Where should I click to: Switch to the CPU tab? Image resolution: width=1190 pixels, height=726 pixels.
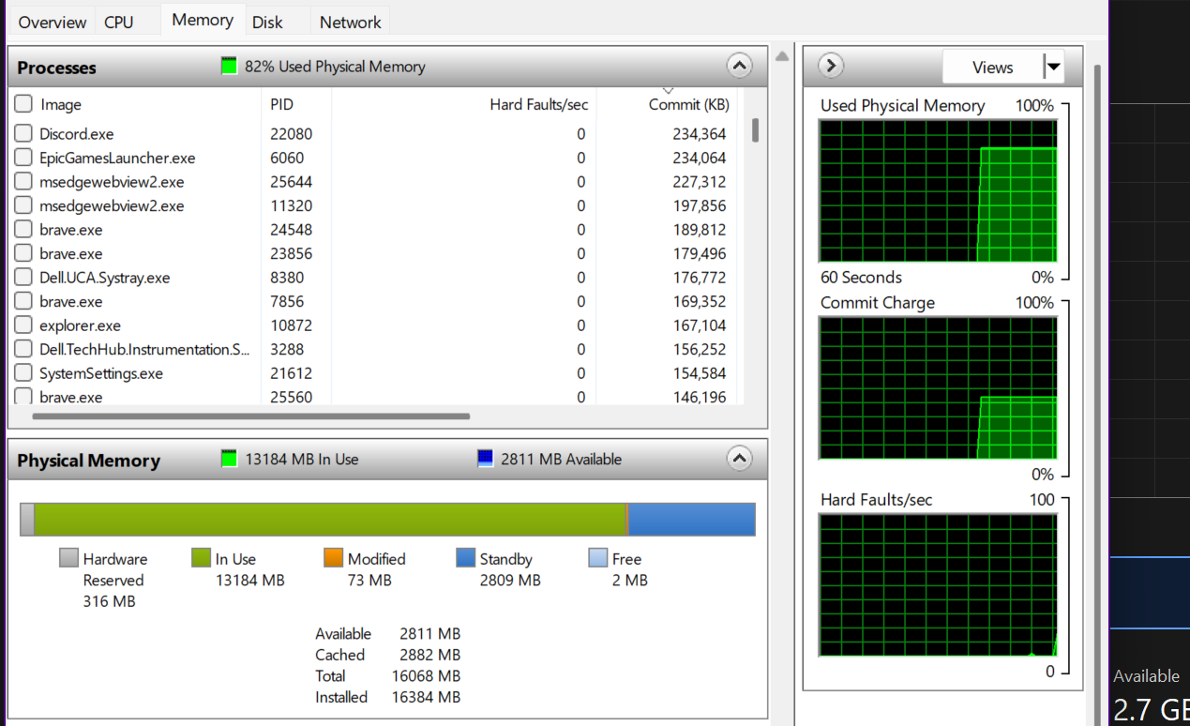point(118,22)
